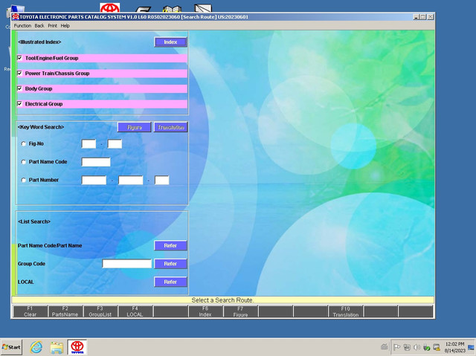Click the F7 Figure function key

pyautogui.click(x=240, y=311)
